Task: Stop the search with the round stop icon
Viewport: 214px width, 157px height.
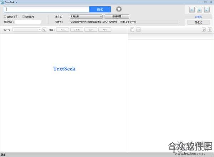Action: [119, 9]
